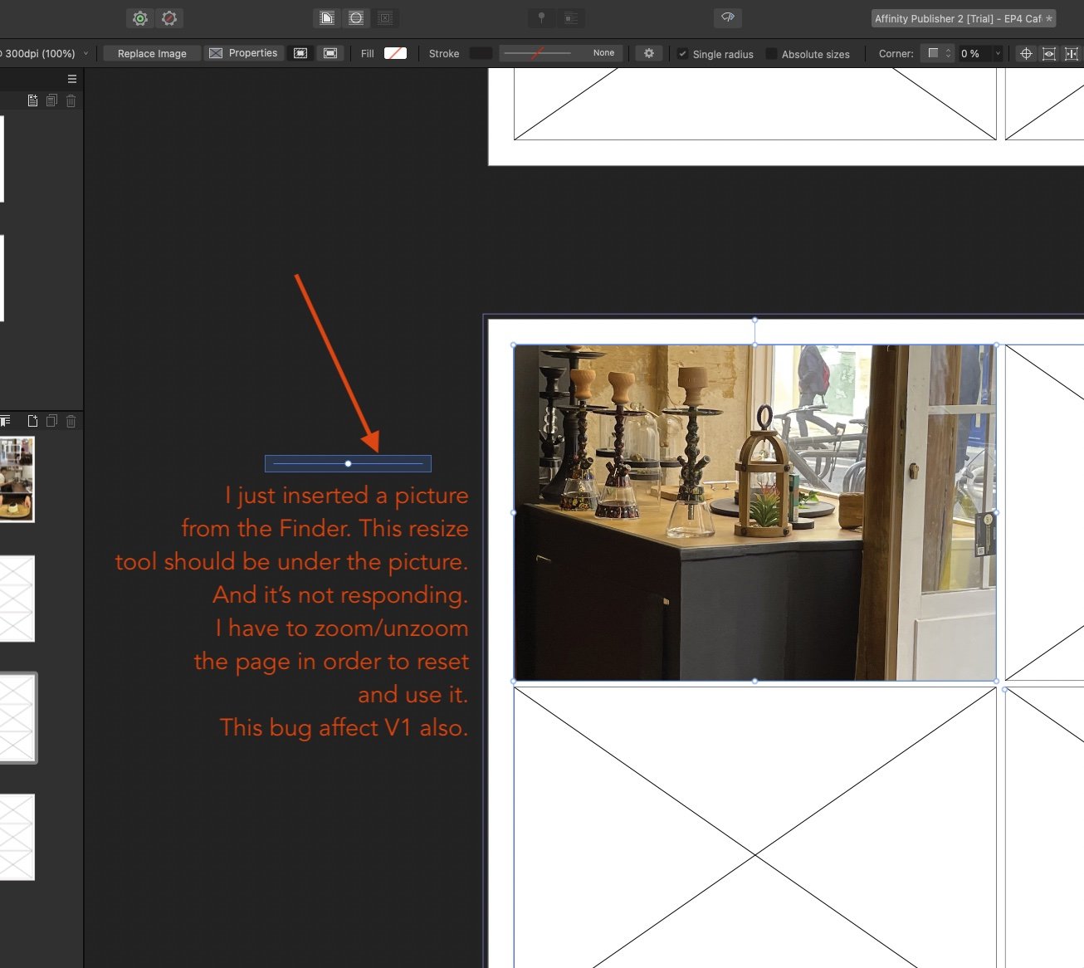Enable the Absolute sizes checkbox

pos(772,54)
